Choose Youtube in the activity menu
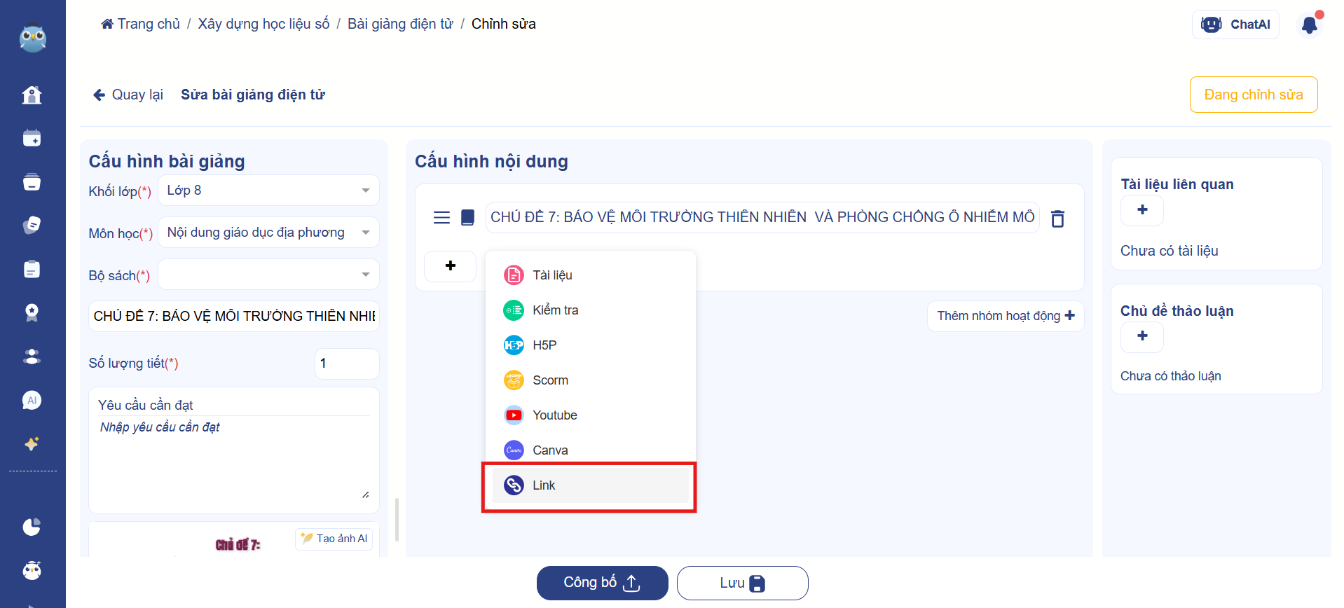Image resolution: width=1344 pixels, height=608 pixels. [x=554, y=415]
